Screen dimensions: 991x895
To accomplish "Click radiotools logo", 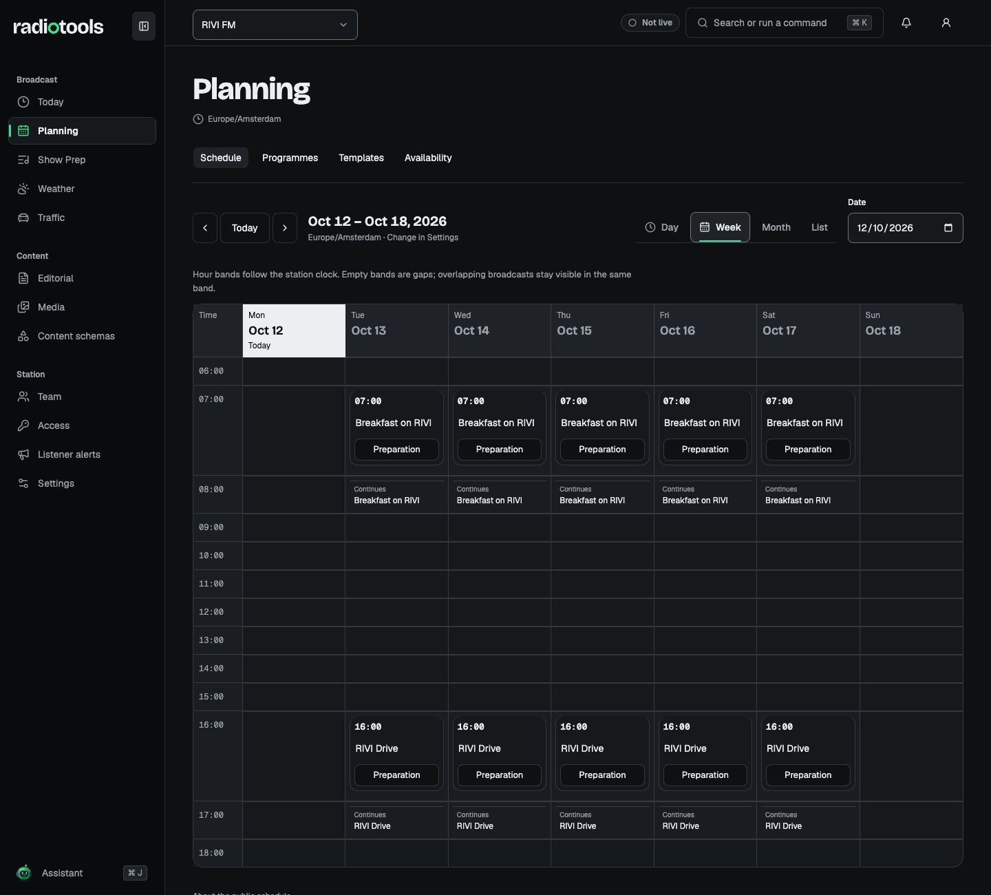I will pyautogui.click(x=58, y=27).
